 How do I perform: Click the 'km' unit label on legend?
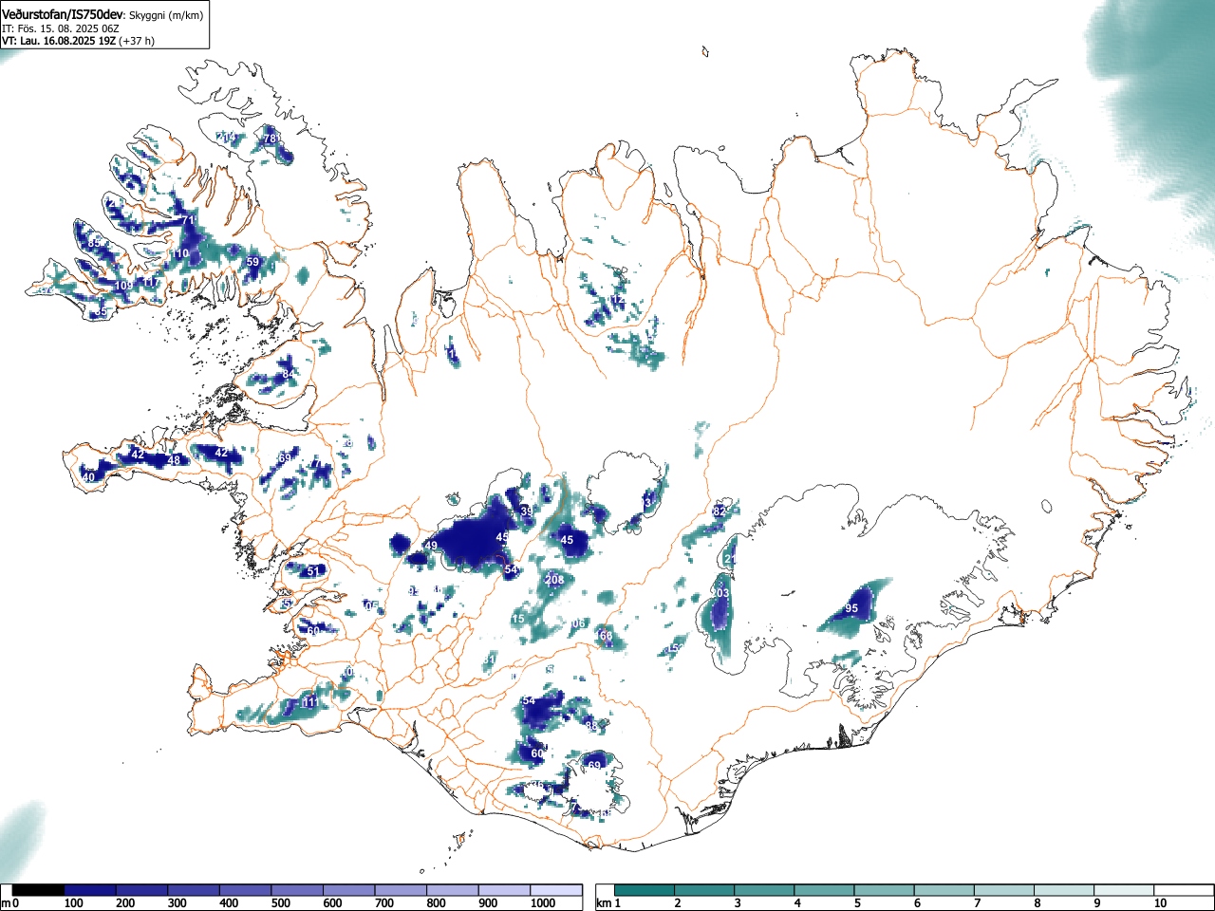pos(604,903)
